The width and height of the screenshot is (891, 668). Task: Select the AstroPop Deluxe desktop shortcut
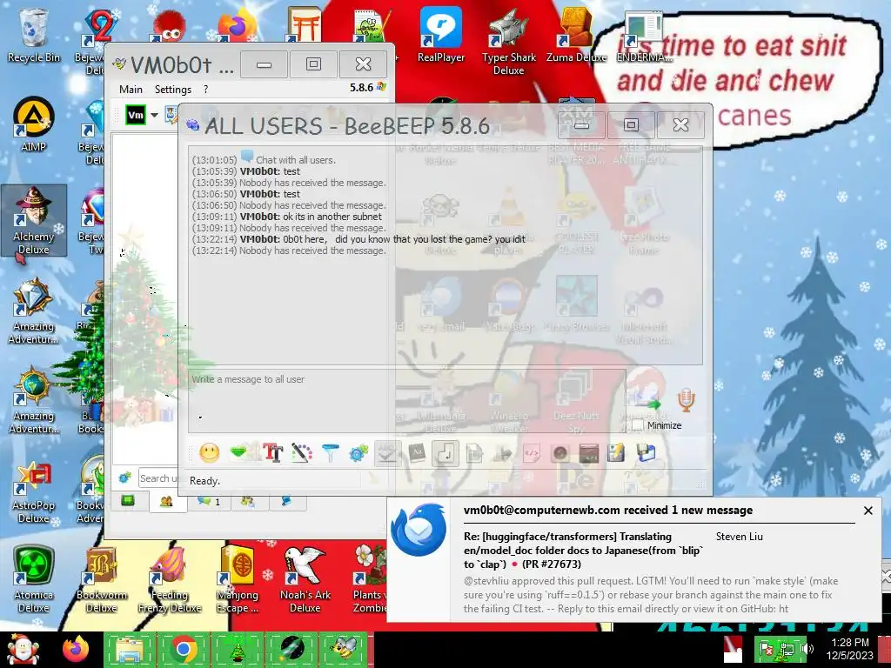coord(34,490)
